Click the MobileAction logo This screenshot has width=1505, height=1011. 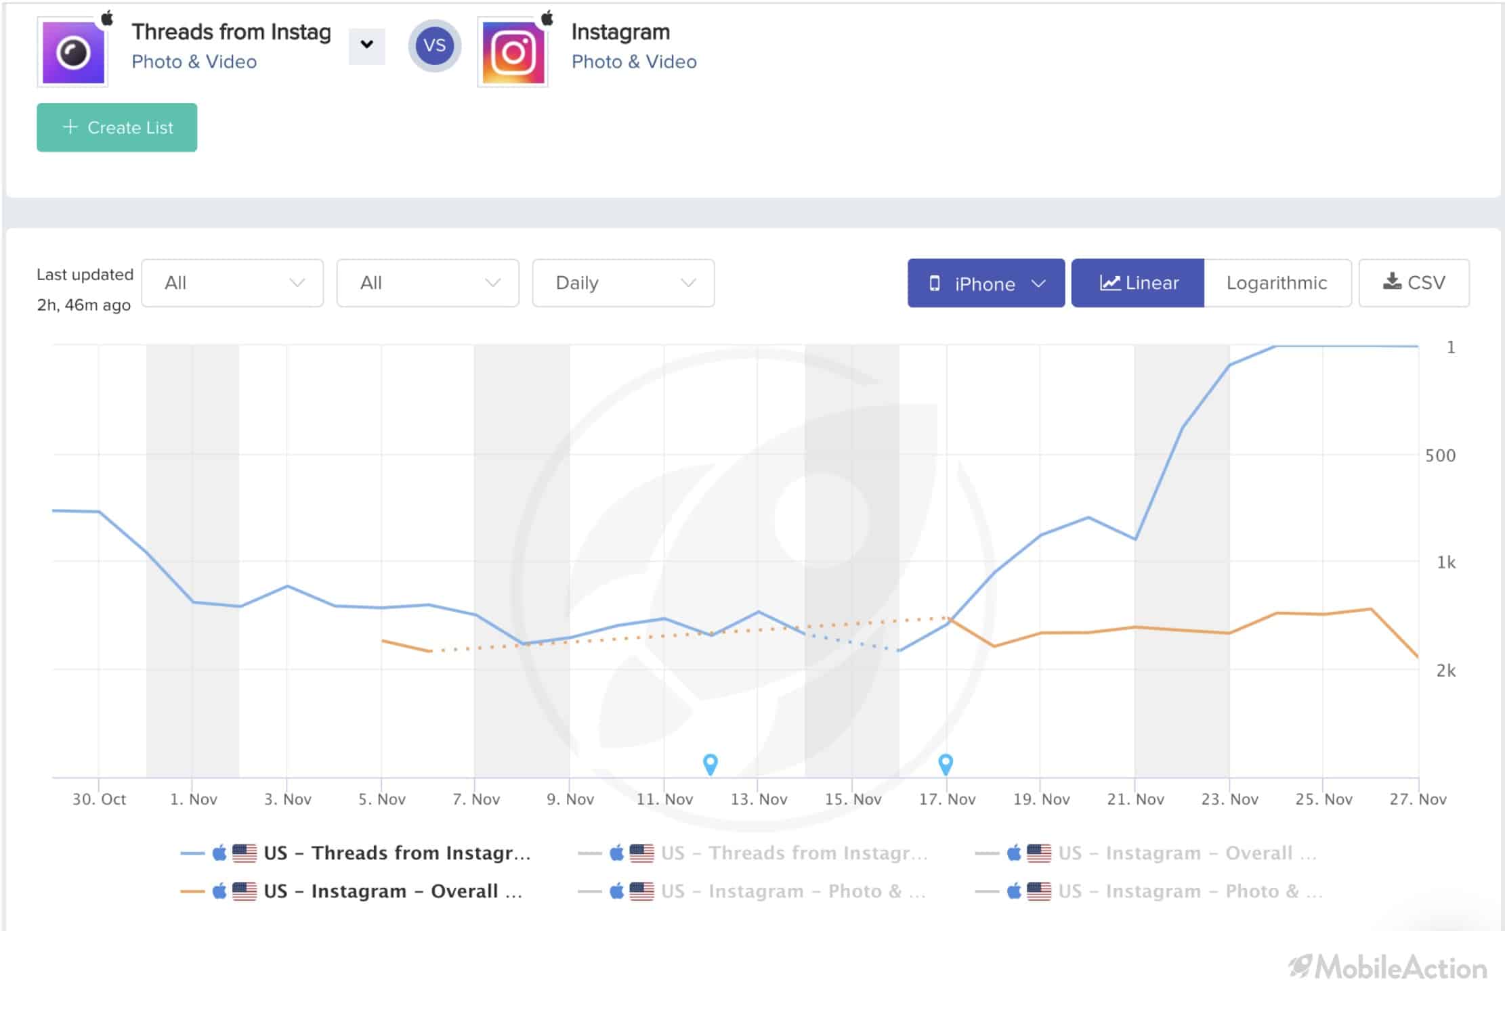tap(1387, 968)
